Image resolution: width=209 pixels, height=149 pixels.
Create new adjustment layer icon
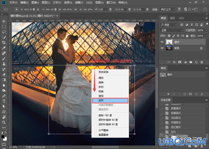pos(185,62)
